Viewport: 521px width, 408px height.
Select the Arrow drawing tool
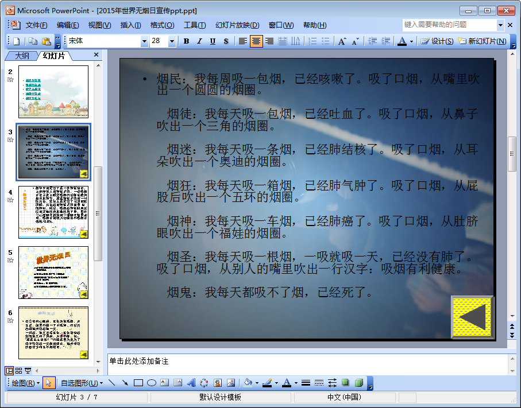[x=125, y=383]
